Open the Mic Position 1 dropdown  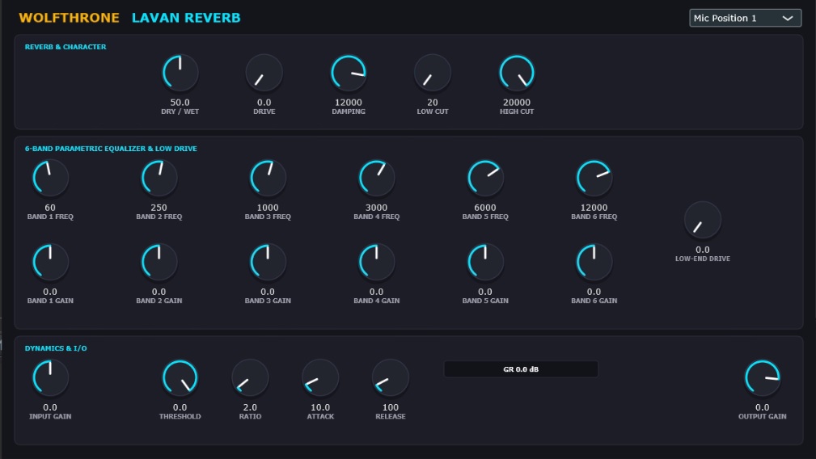click(x=745, y=19)
